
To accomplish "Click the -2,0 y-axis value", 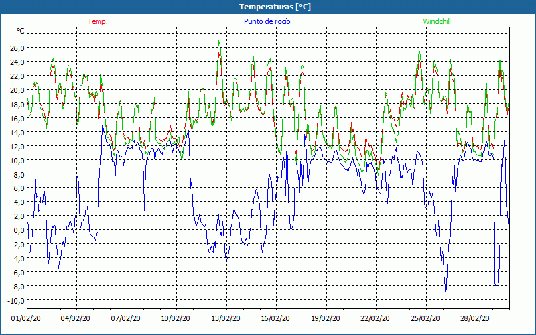I will (x=17, y=245).
